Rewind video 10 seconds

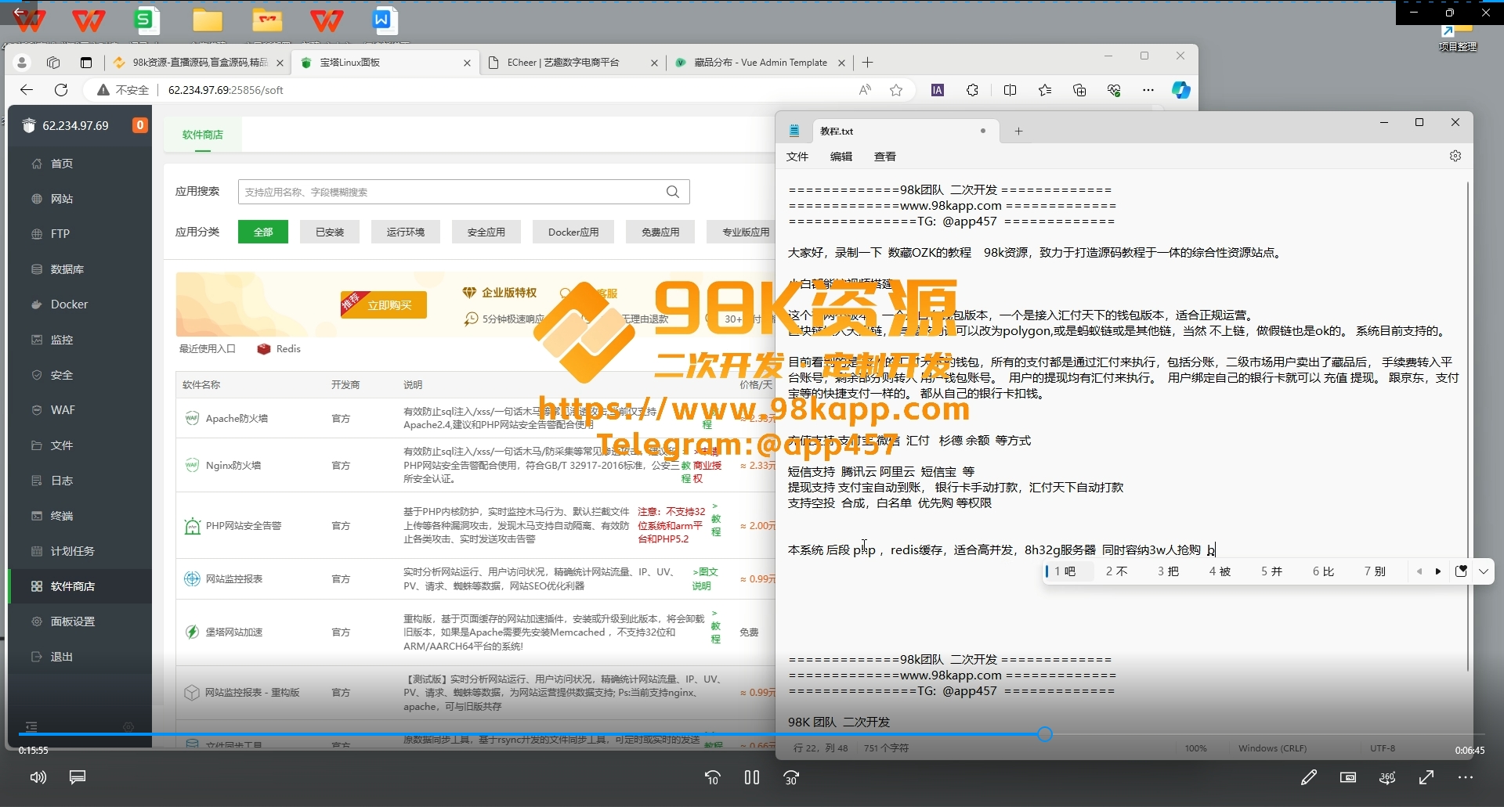click(712, 777)
